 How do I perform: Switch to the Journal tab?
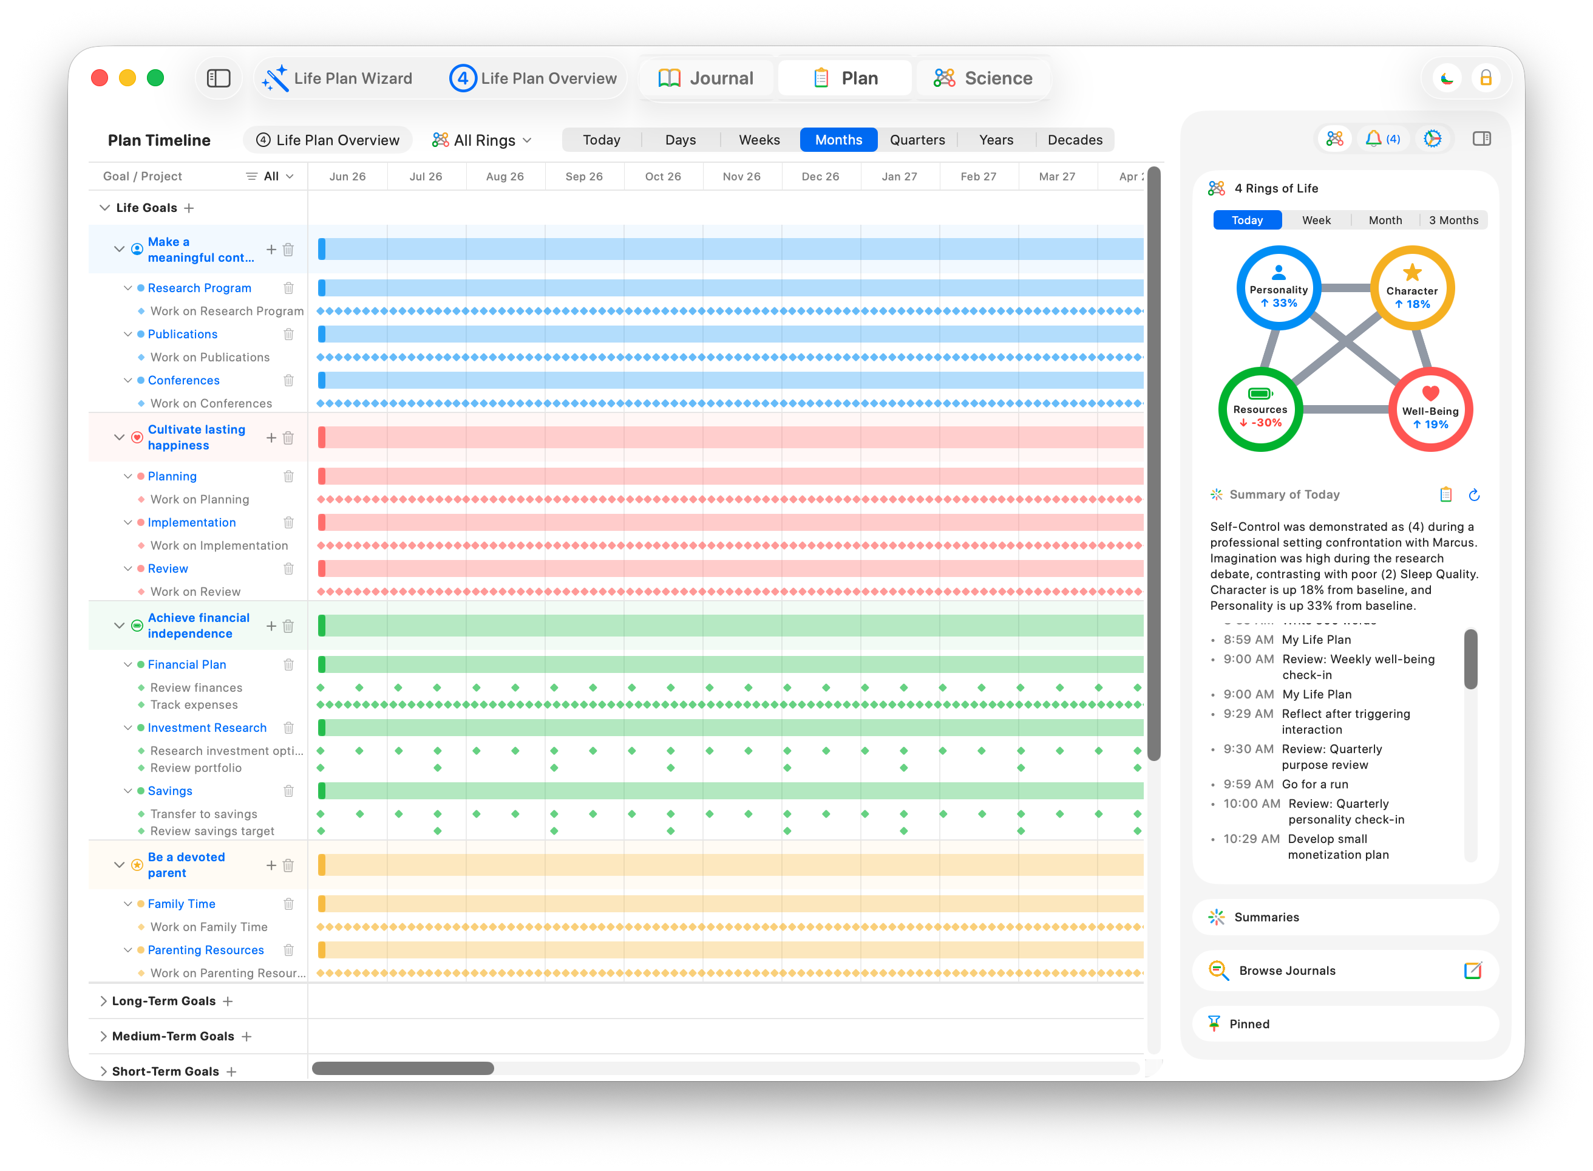coord(706,78)
